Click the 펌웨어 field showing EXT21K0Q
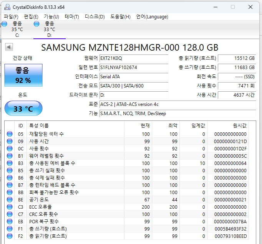 [134, 58]
